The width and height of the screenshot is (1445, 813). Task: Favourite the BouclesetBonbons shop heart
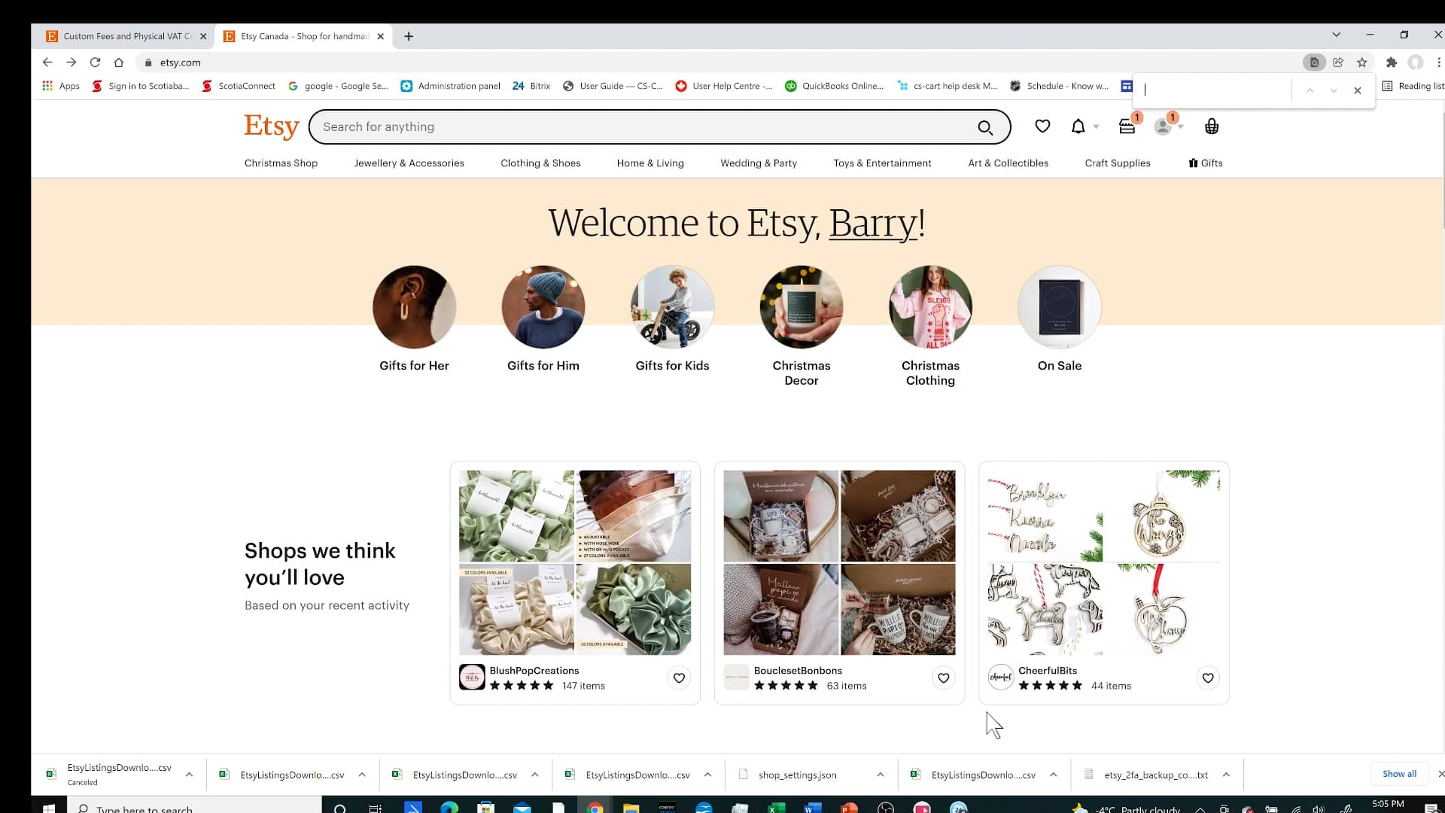coord(943,677)
